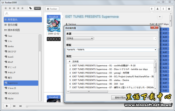Click the Foobar home button
This screenshot has width=175, height=111.
pos(52,9)
